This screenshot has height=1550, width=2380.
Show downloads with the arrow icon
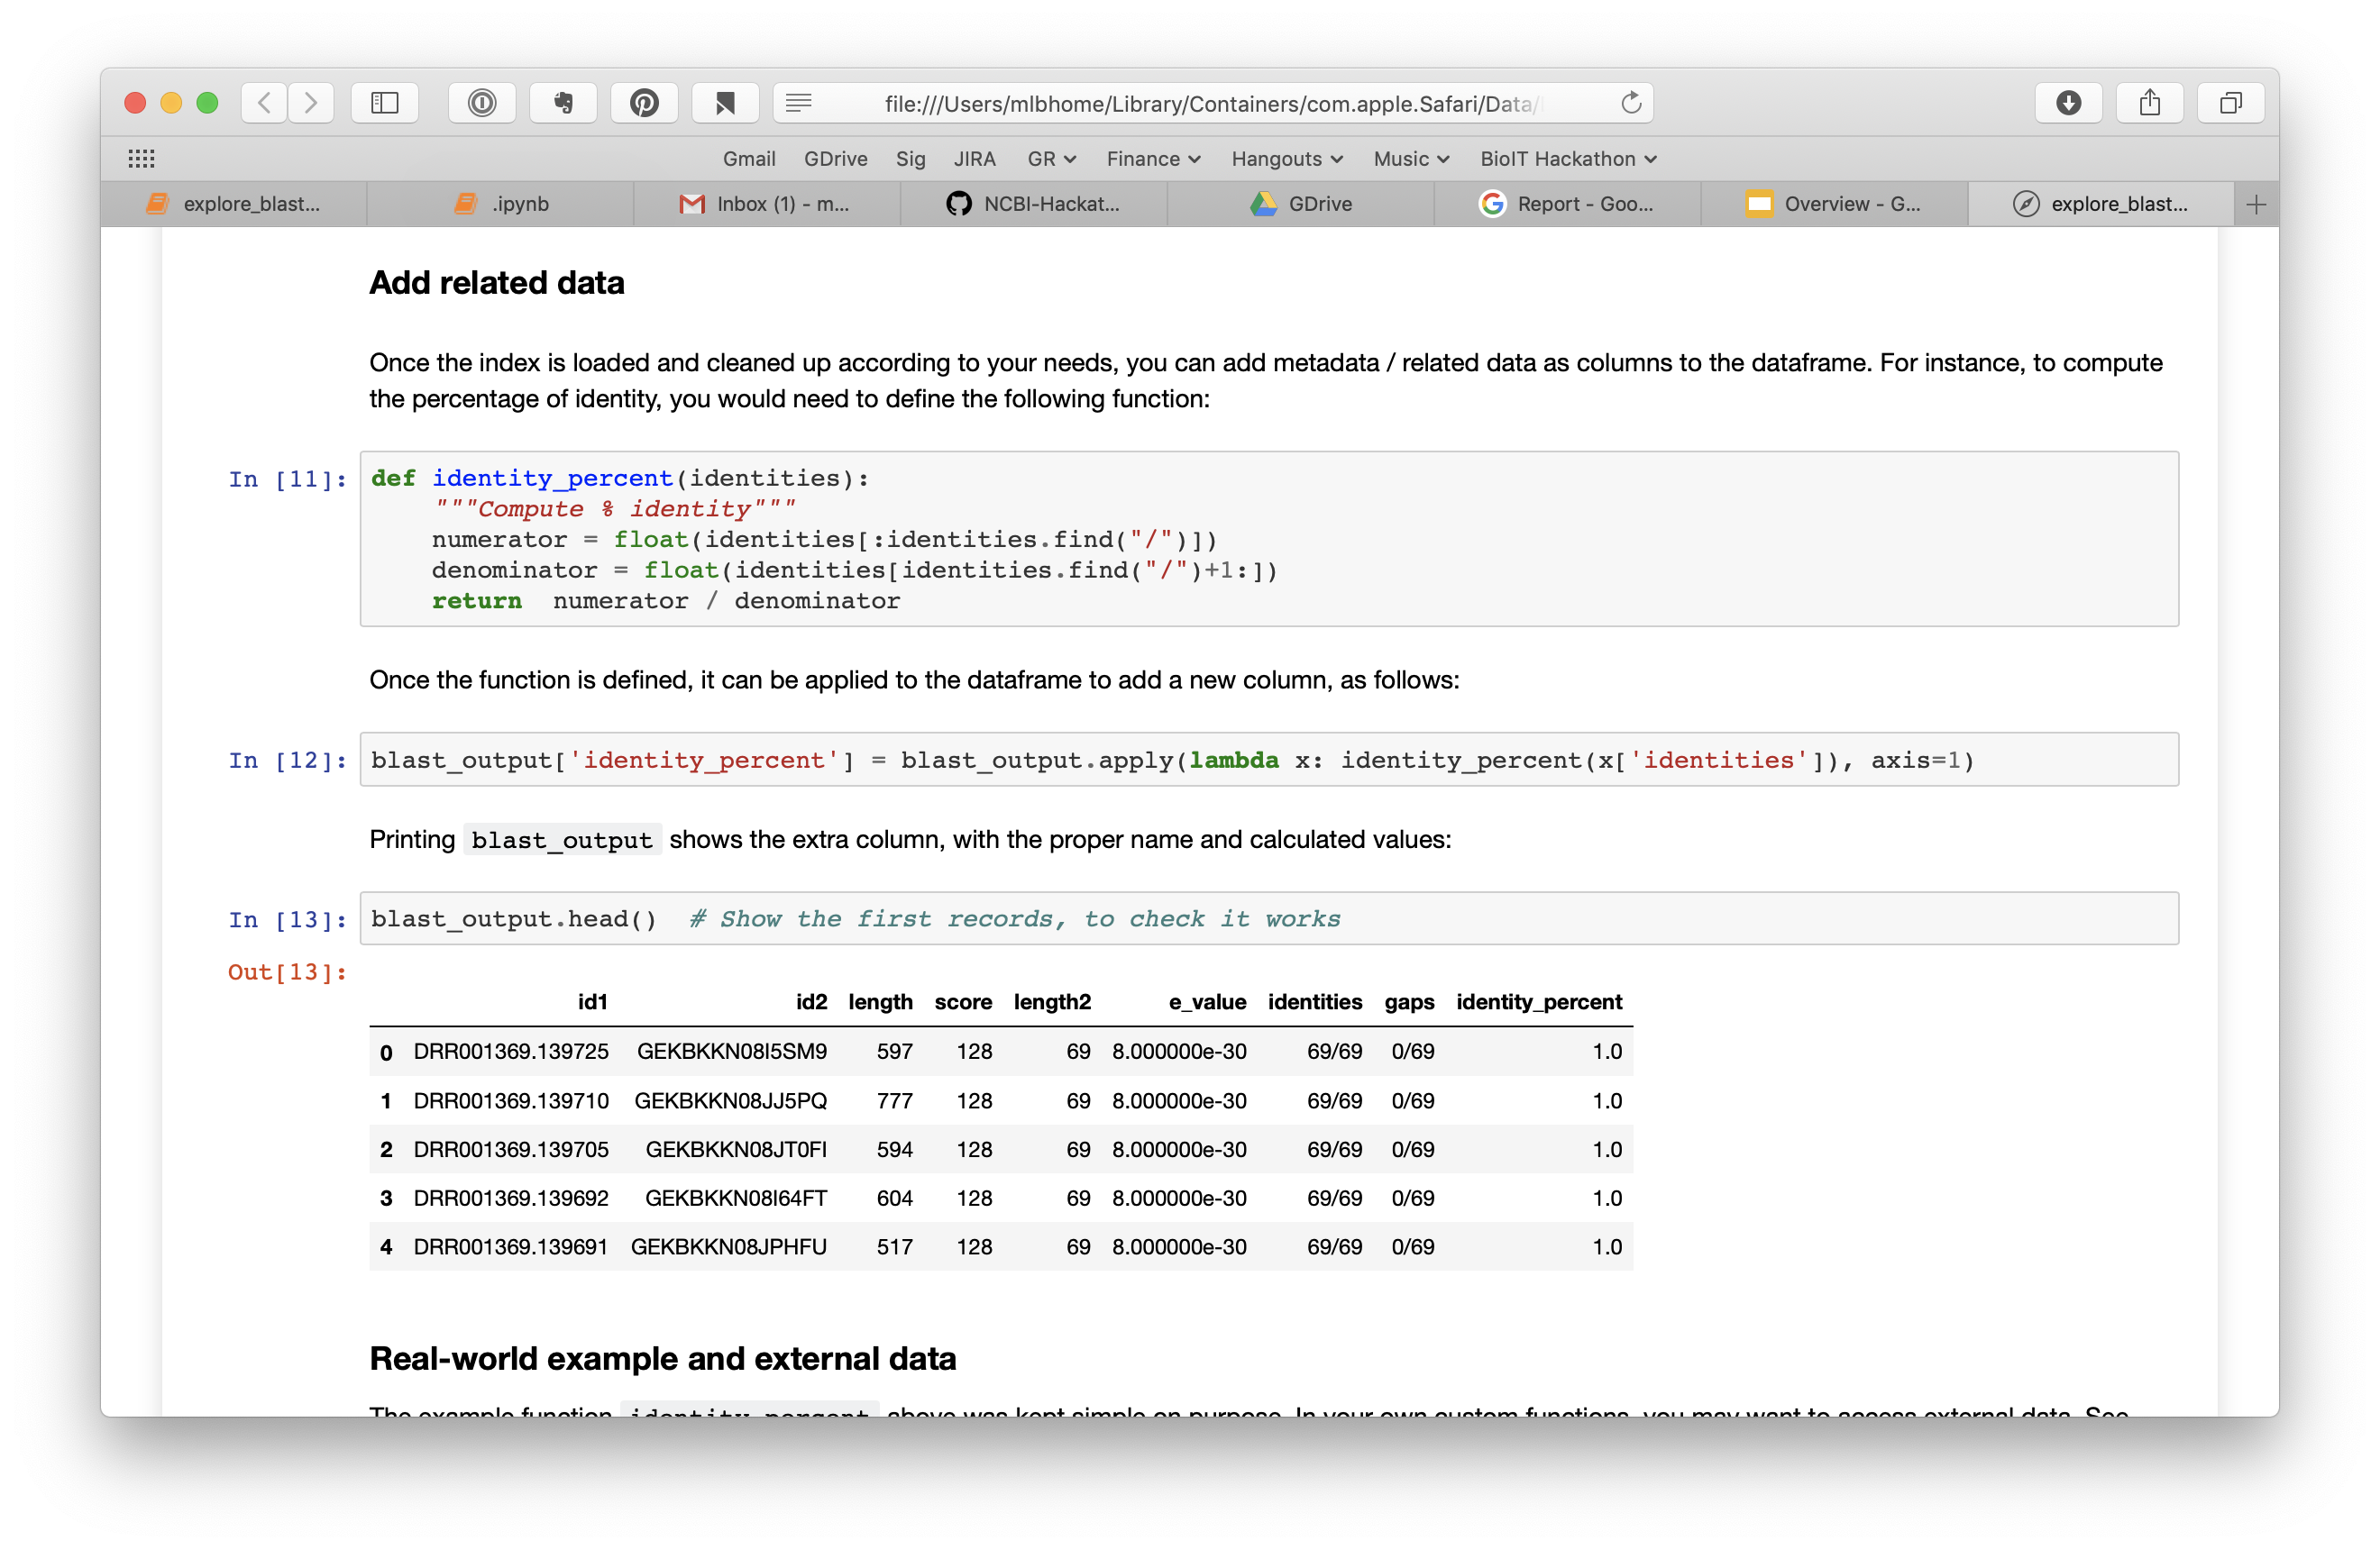pyautogui.click(x=2068, y=103)
